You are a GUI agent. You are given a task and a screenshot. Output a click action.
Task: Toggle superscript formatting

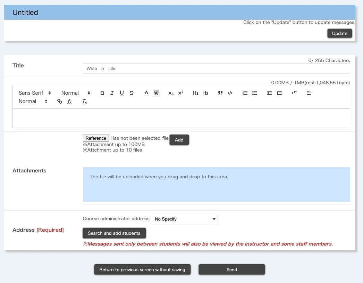(x=180, y=93)
